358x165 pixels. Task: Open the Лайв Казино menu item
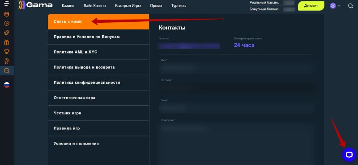click(x=94, y=6)
